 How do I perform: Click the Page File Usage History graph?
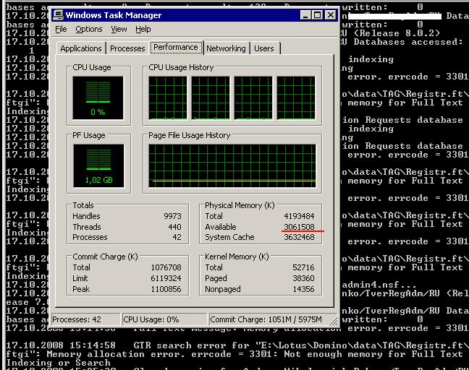coord(232,166)
